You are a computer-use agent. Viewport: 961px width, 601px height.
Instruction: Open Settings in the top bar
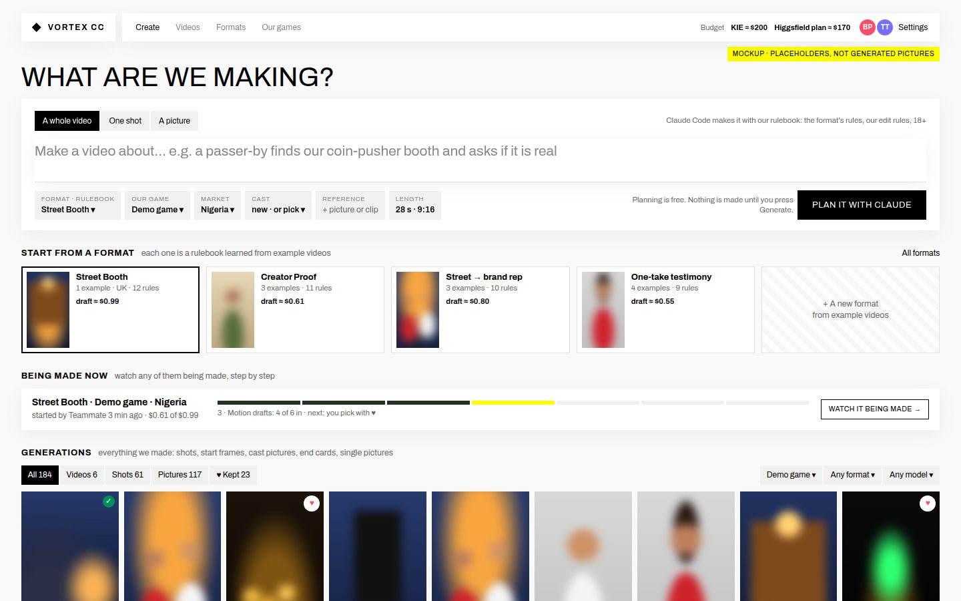913,27
